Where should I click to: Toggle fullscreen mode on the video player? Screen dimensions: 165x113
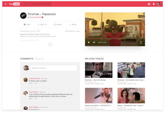141,42
